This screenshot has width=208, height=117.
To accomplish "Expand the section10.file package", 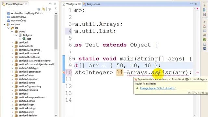I will point(12,46).
